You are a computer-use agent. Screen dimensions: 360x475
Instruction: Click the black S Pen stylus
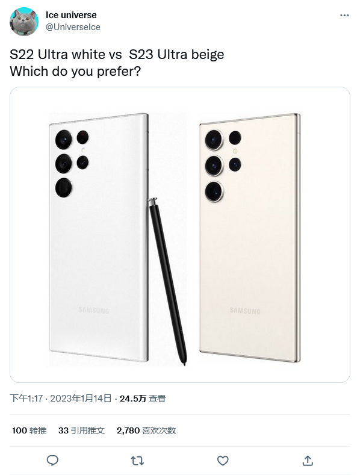(167, 281)
